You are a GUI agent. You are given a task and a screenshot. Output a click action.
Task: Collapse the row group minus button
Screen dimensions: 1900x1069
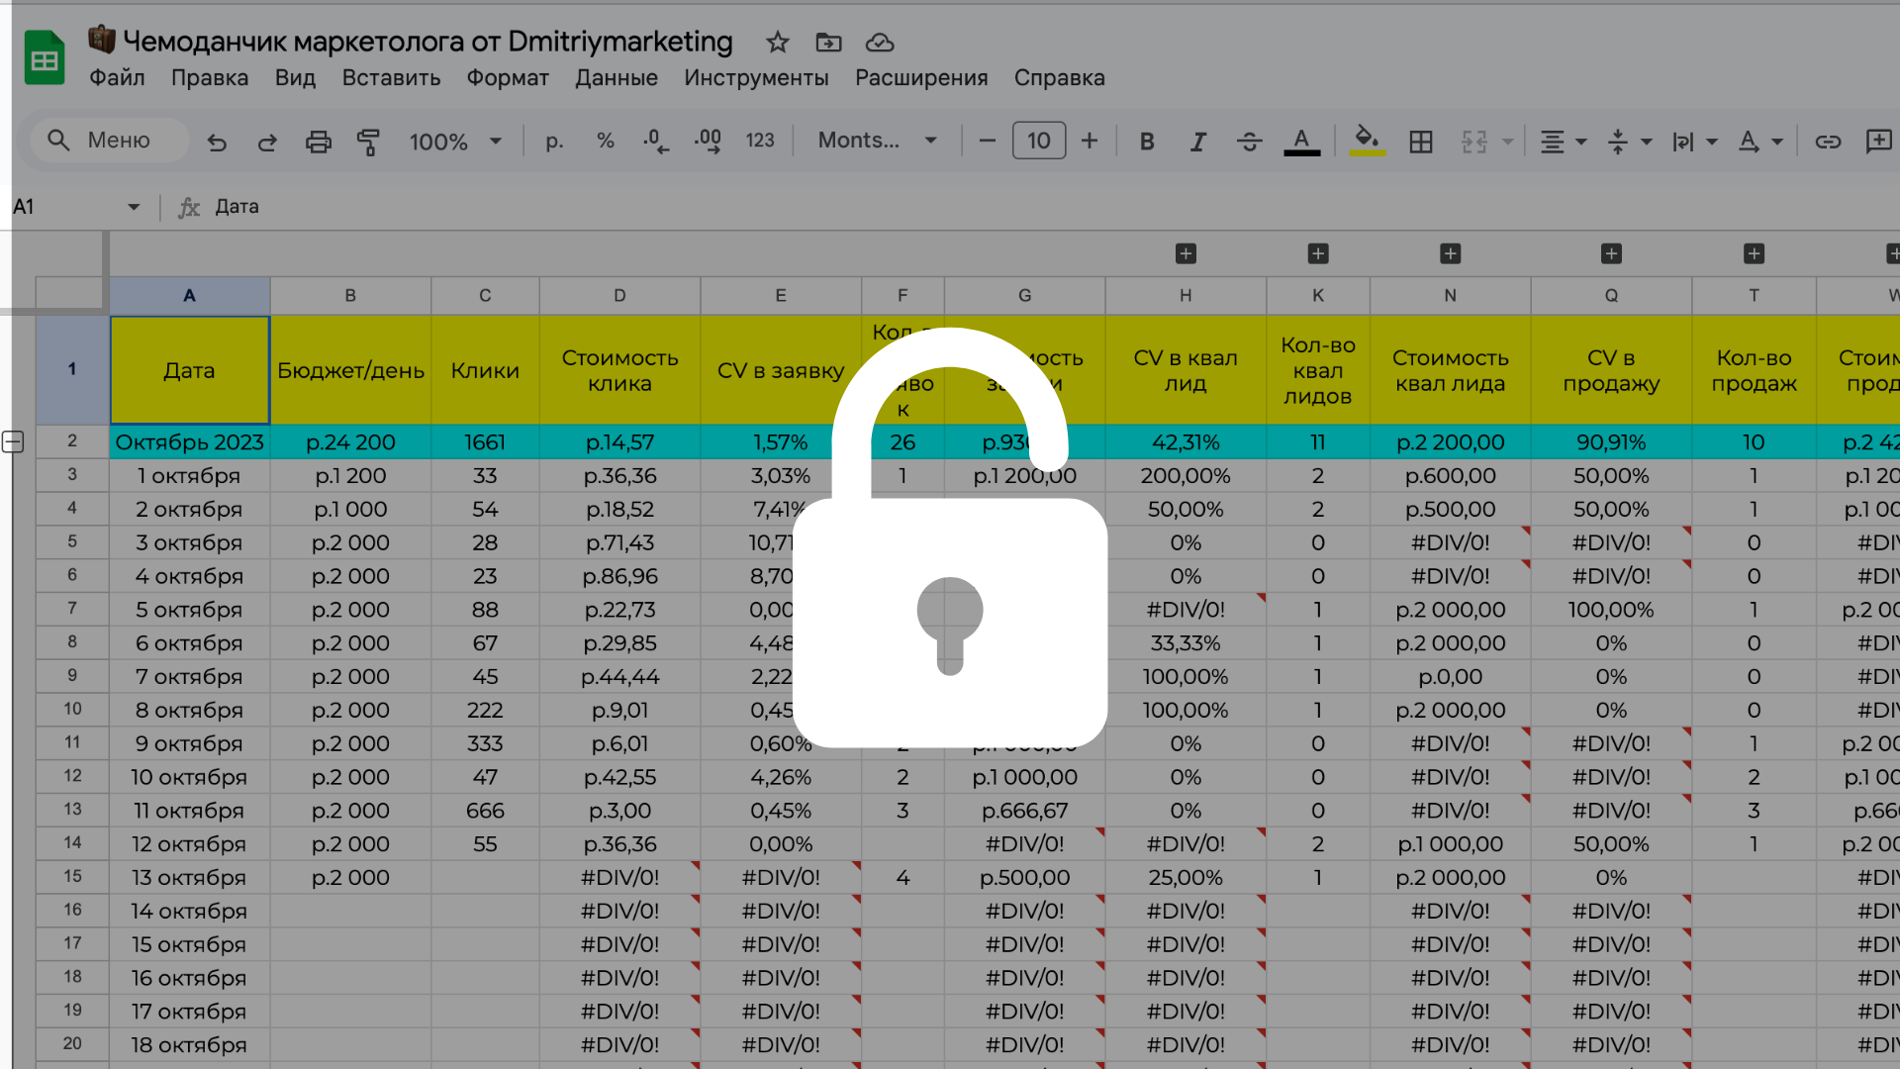pos(13,442)
